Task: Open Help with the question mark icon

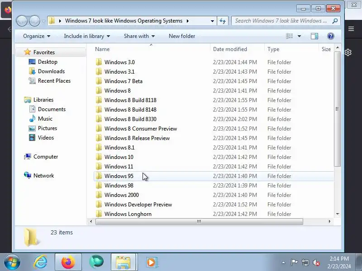Action: point(331,36)
